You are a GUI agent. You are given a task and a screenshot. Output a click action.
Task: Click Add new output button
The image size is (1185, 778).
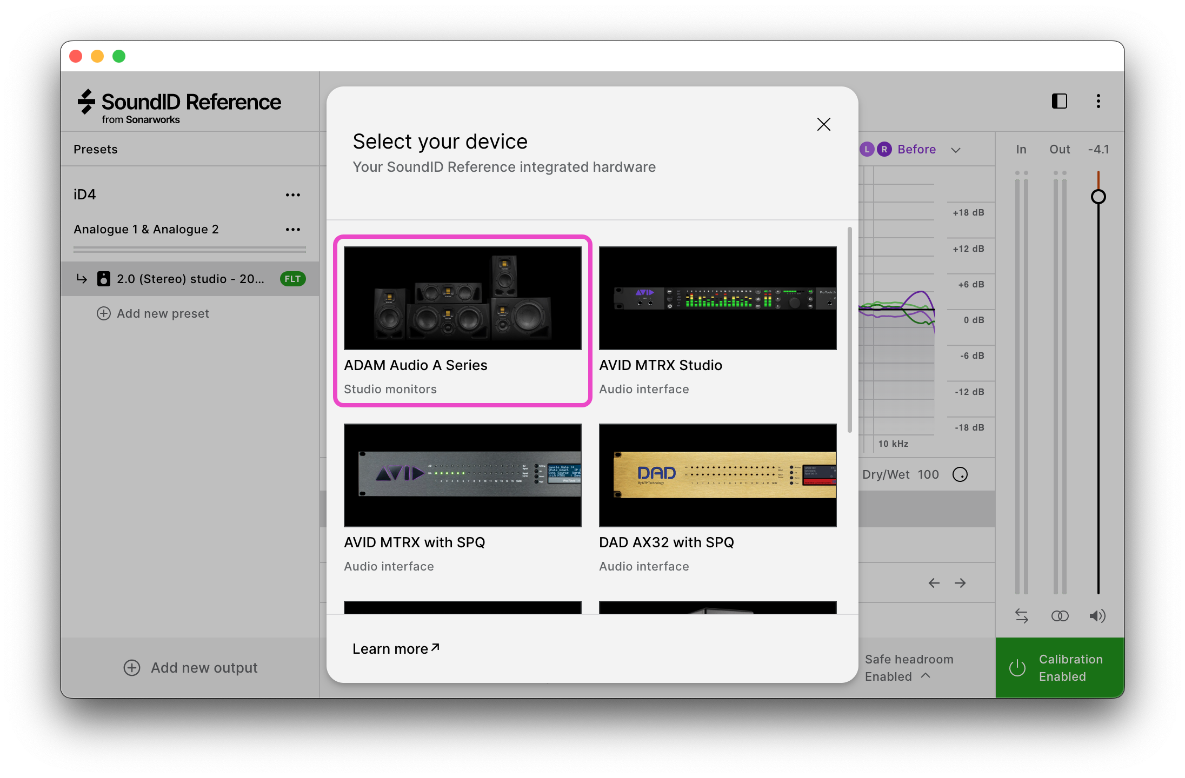pos(190,668)
